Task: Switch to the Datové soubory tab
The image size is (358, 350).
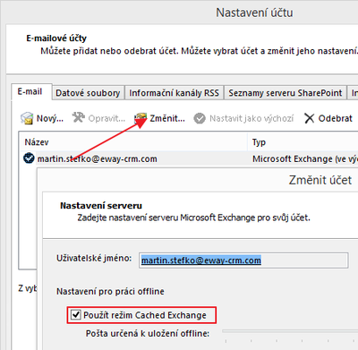Action: coord(88,93)
